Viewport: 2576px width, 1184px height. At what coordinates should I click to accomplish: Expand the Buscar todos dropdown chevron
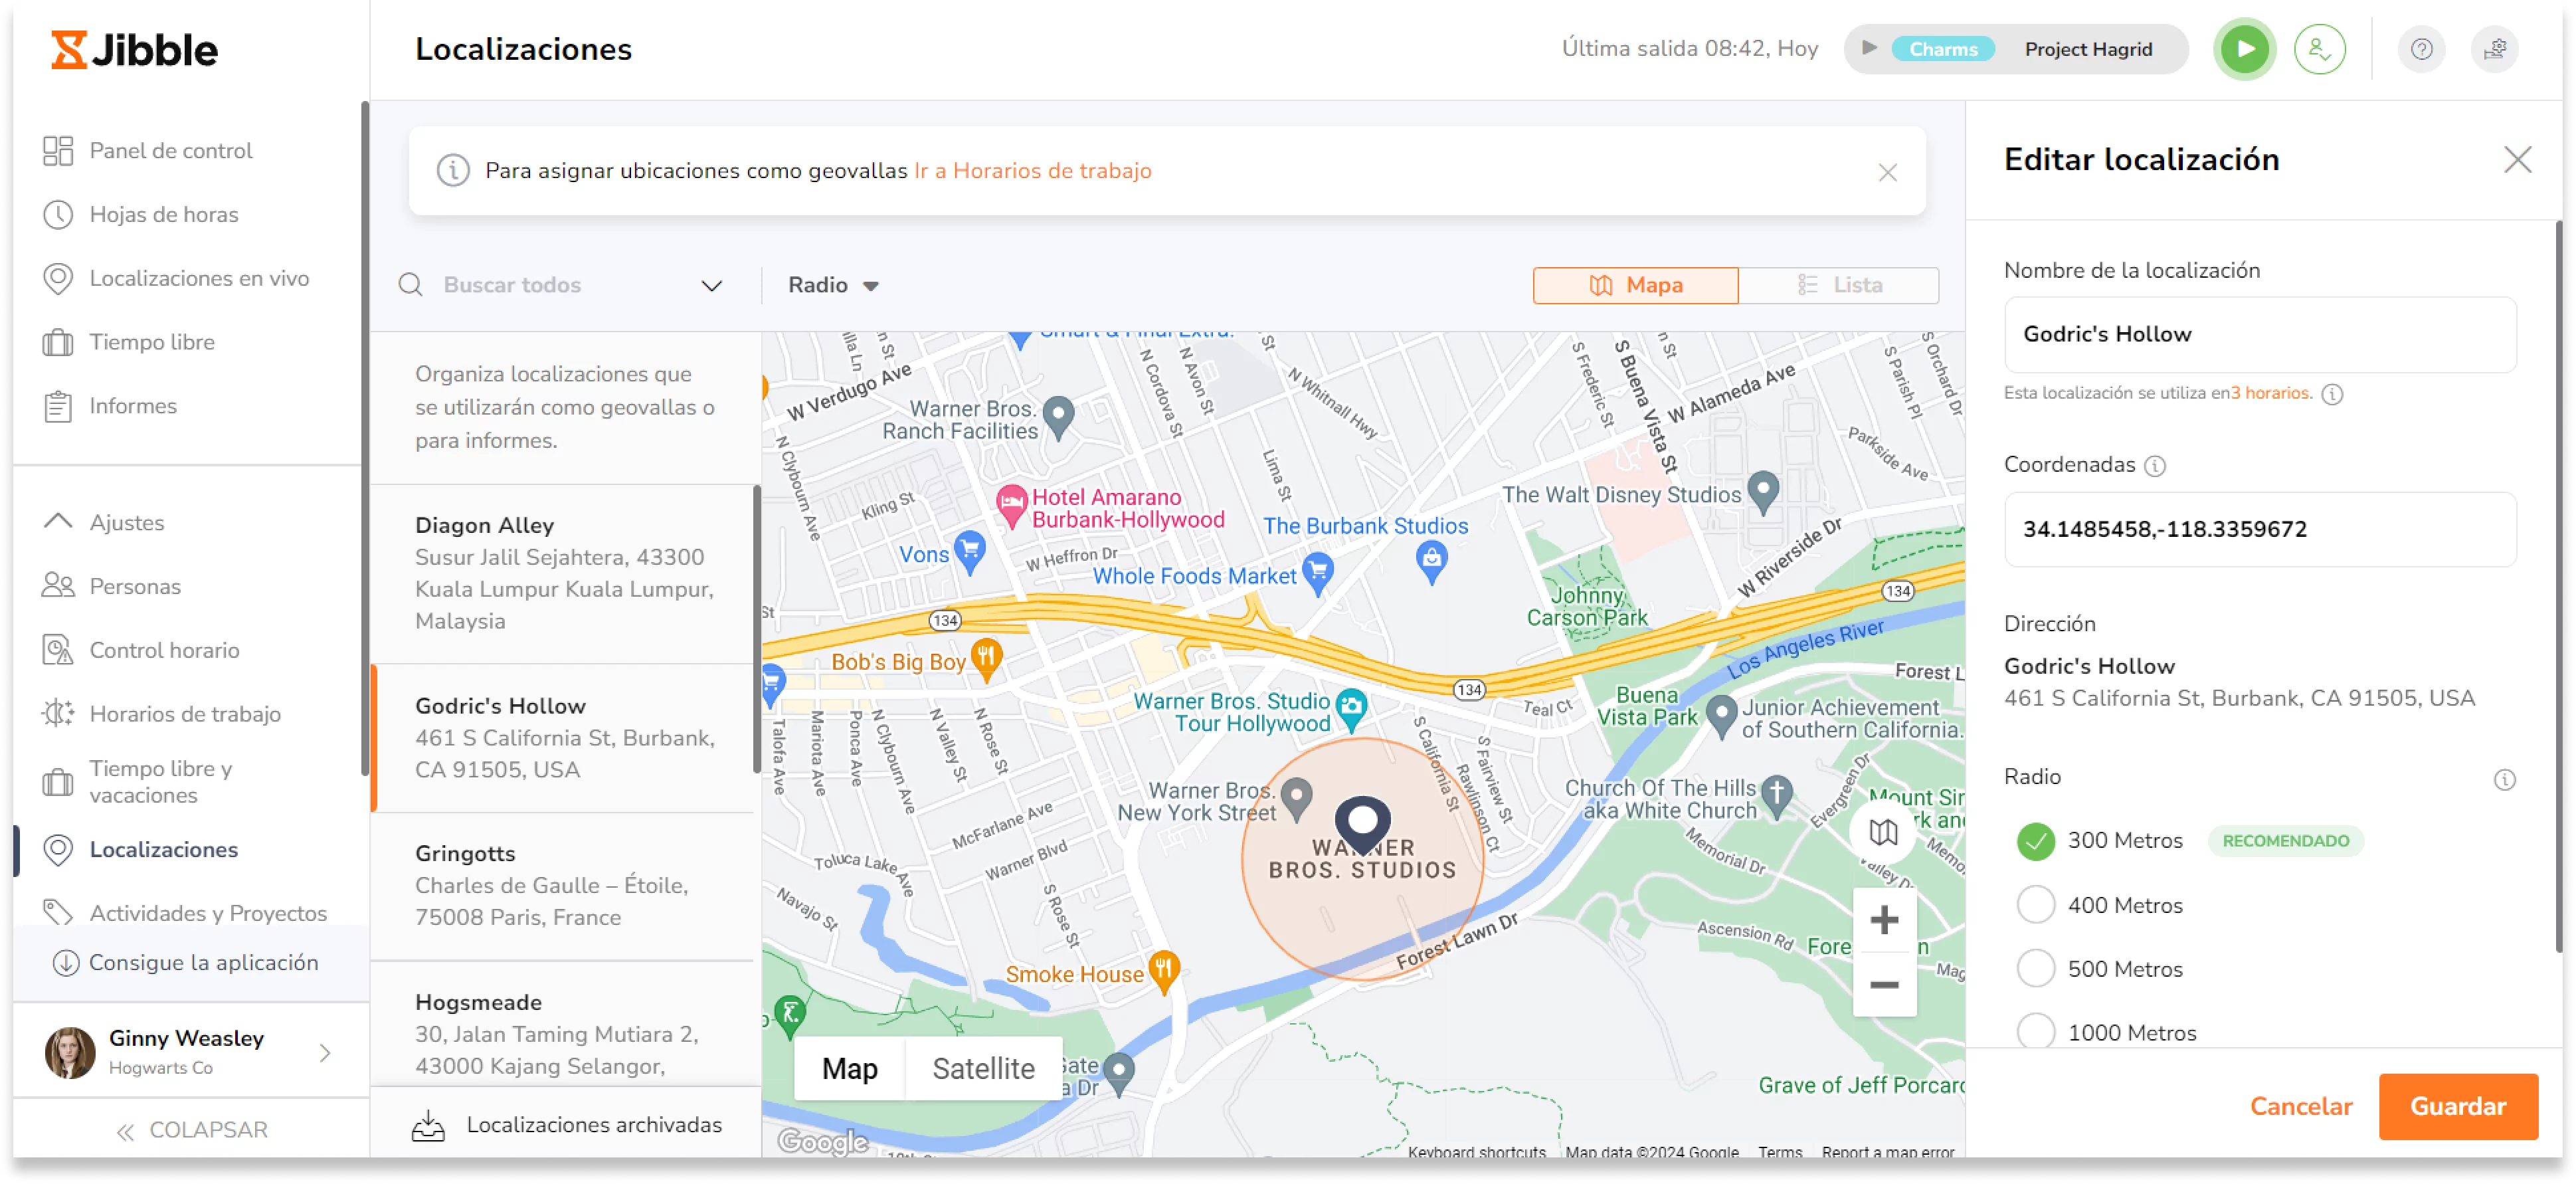tap(711, 286)
